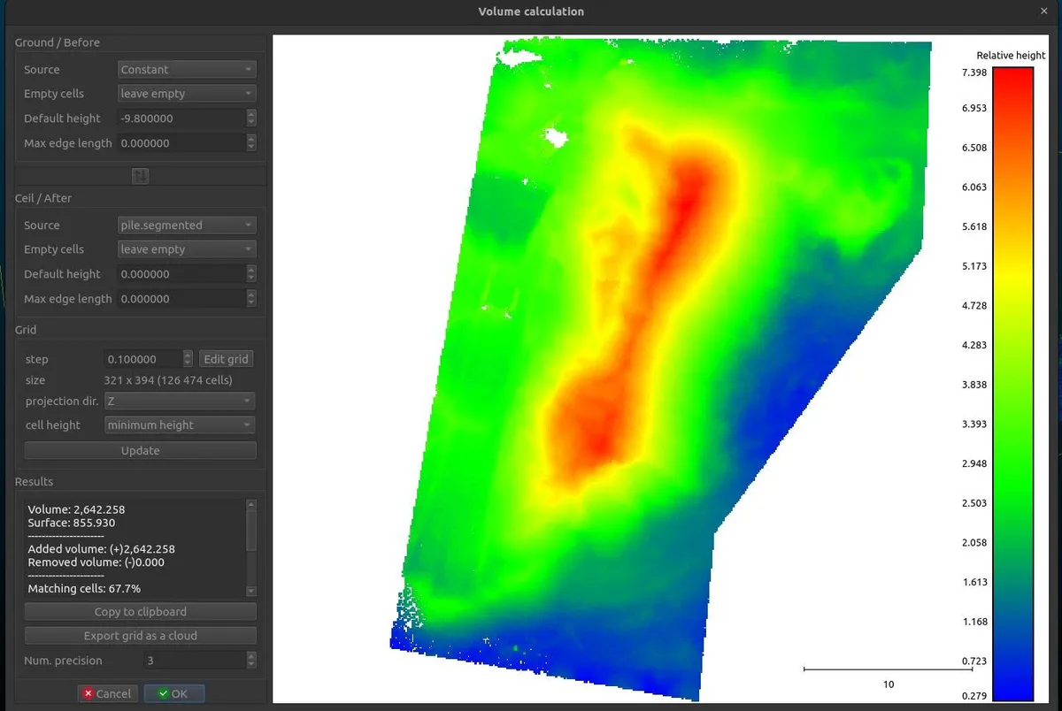Click the Relative height color scale bar

point(1013,385)
